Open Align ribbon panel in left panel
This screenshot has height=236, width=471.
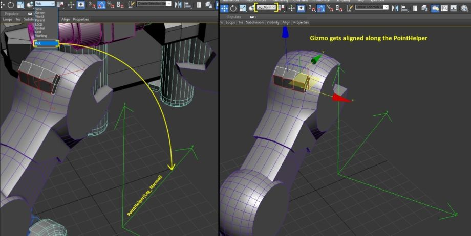pos(66,19)
